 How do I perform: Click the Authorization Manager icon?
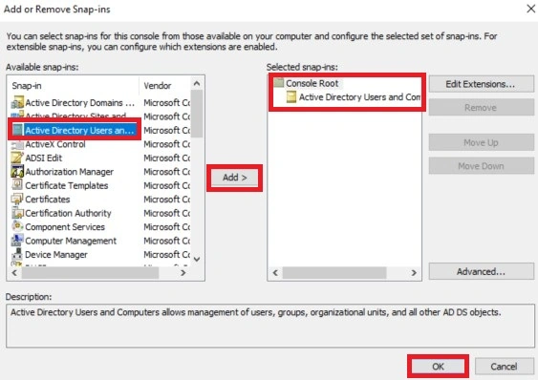pos(17,172)
